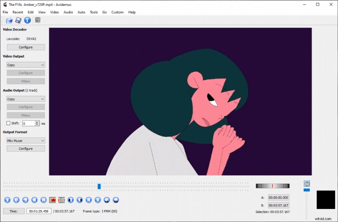Image resolution: width=338 pixels, height=222 pixels.
Task: Click the blue volume slider handle
Action: point(307,190)
